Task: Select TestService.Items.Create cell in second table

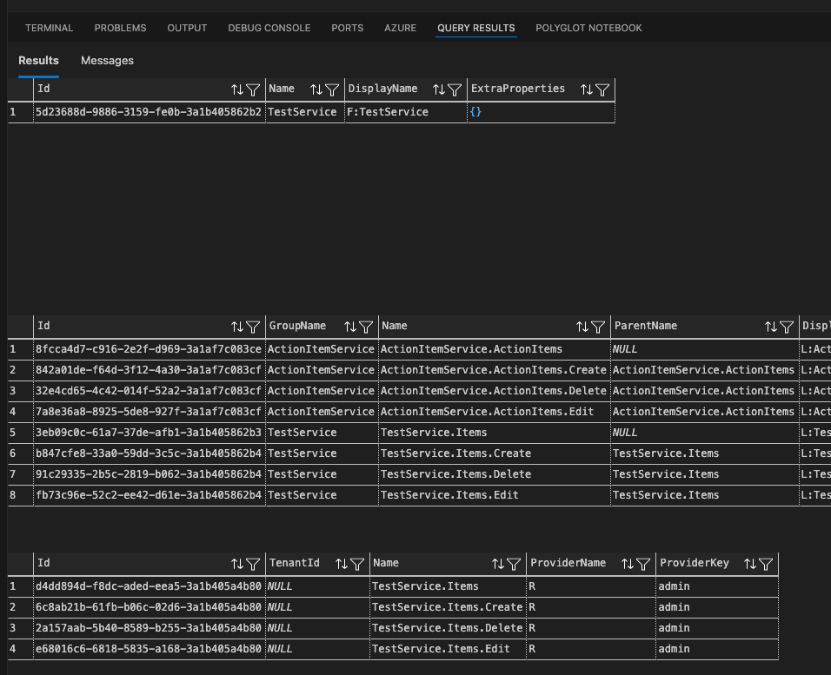Action: pyautogui.click(x=455, y=453)
